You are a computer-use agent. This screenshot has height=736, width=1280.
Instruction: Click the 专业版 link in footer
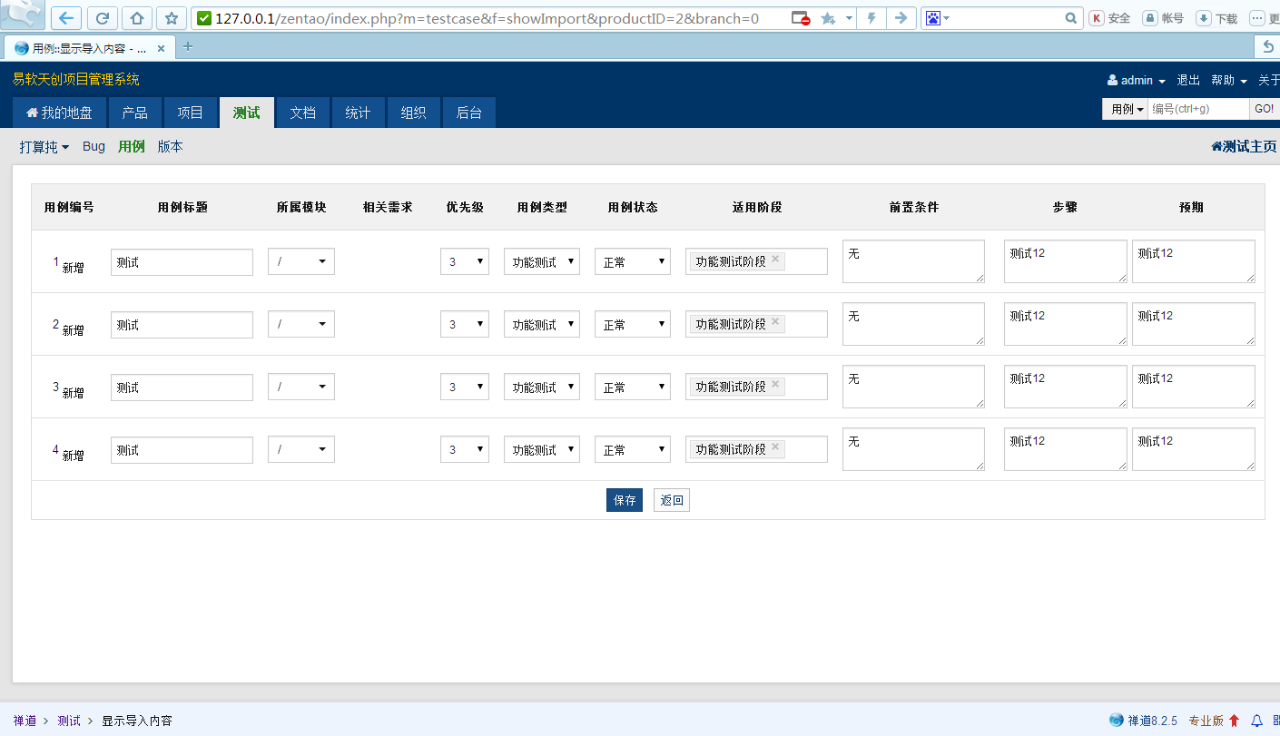click(x=1206, y=721)
